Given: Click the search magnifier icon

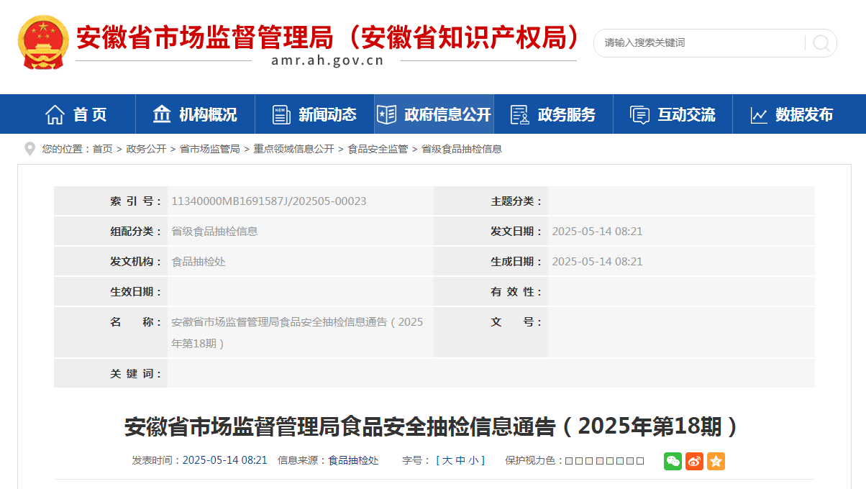Looking at the screenshot, I should click(821, 43).
